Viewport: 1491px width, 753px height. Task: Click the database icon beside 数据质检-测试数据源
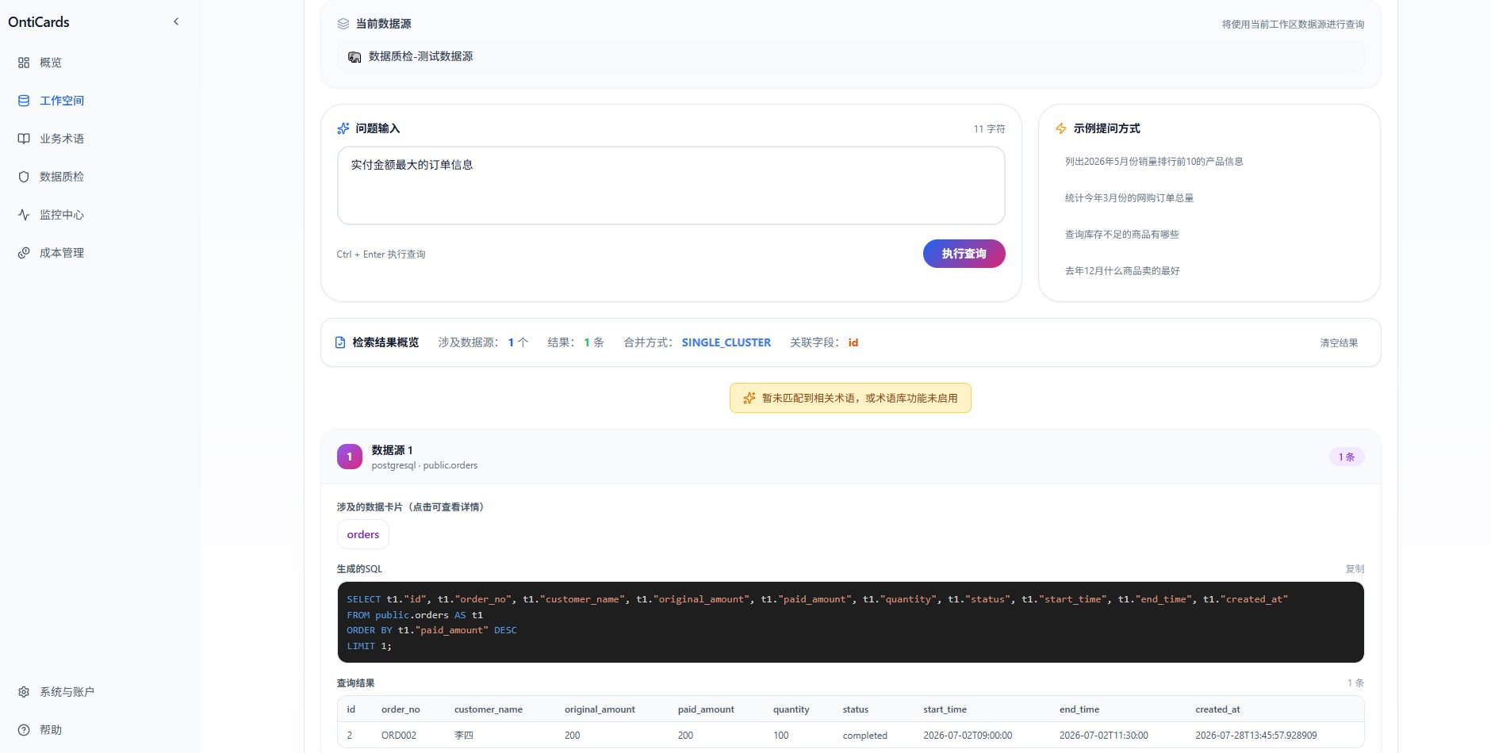(x=355, y=57)
